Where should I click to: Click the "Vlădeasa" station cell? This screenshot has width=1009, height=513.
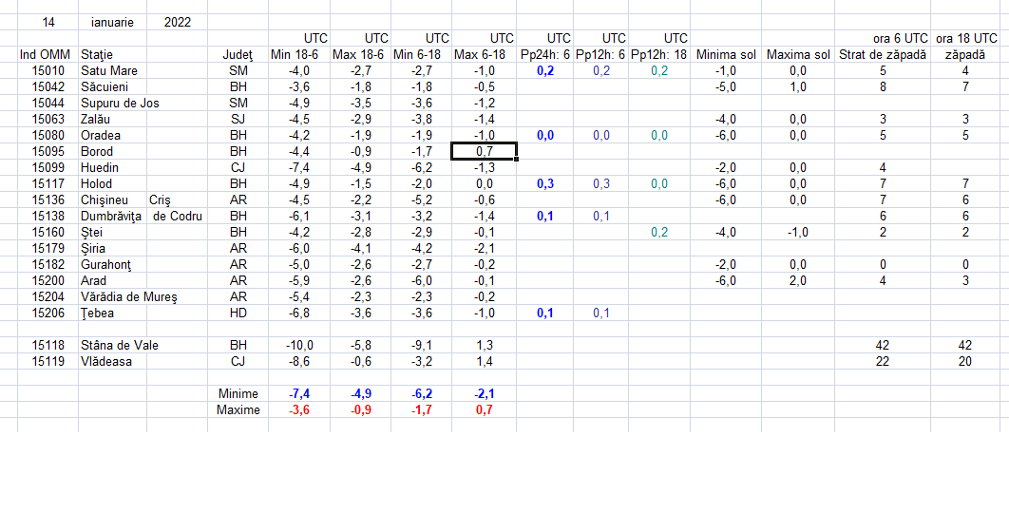pos(106,362)
